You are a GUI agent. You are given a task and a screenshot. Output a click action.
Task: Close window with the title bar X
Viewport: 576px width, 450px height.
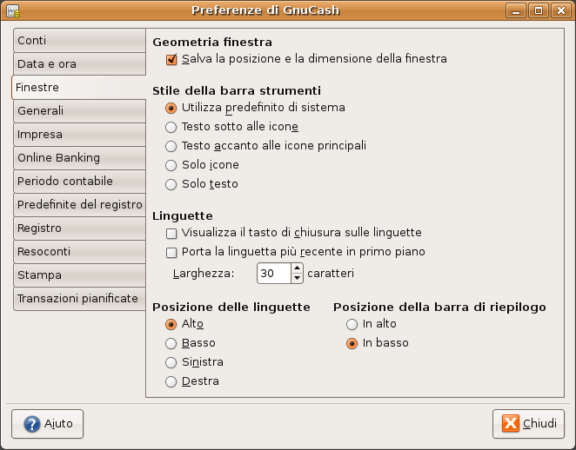click(x=560, y=10)
